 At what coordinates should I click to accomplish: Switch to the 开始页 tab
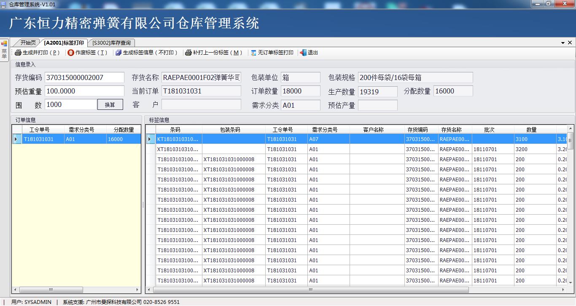28,43
